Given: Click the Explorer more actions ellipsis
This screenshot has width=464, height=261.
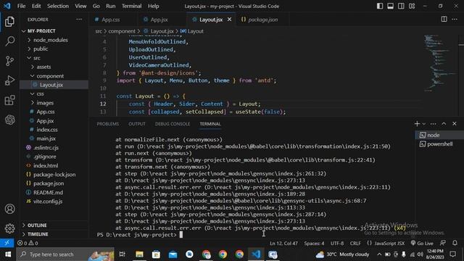Looking at the screenshot, I should click(79, 20).
